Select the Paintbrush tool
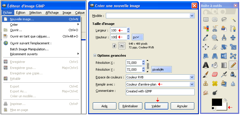Viewport: 240px width, 115px height. click(x=206, y=74)
